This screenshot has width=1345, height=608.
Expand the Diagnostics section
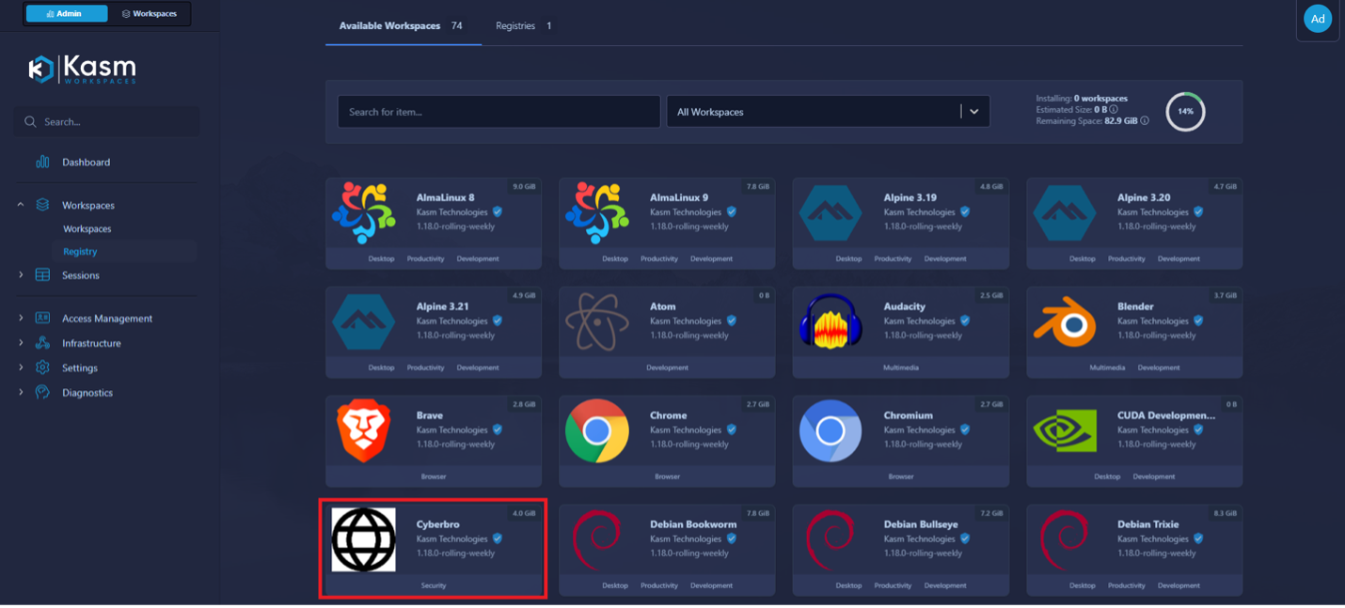(x=21, y=392)
